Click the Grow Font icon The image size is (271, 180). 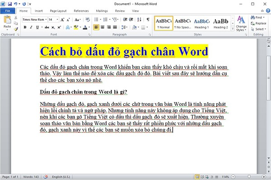point(62,20)
